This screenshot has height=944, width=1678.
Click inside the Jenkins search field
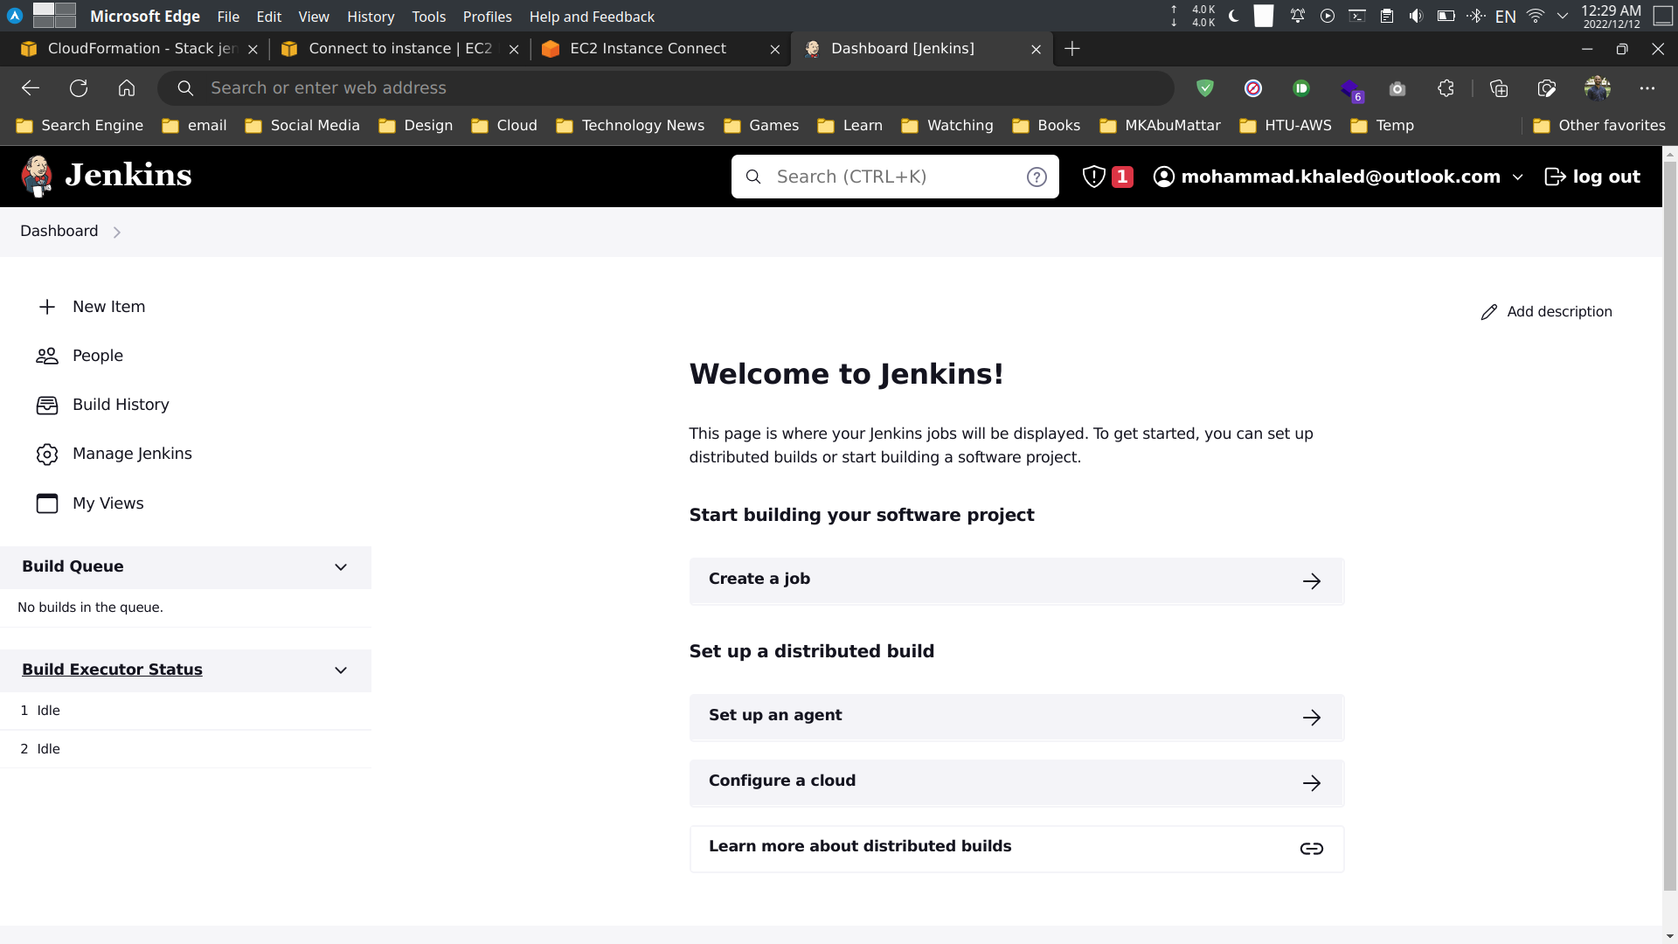tap(883, 176)
